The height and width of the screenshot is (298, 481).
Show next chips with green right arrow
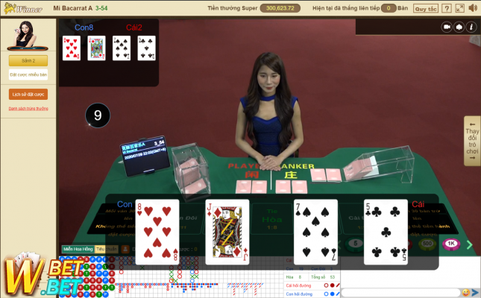(469, 244)
